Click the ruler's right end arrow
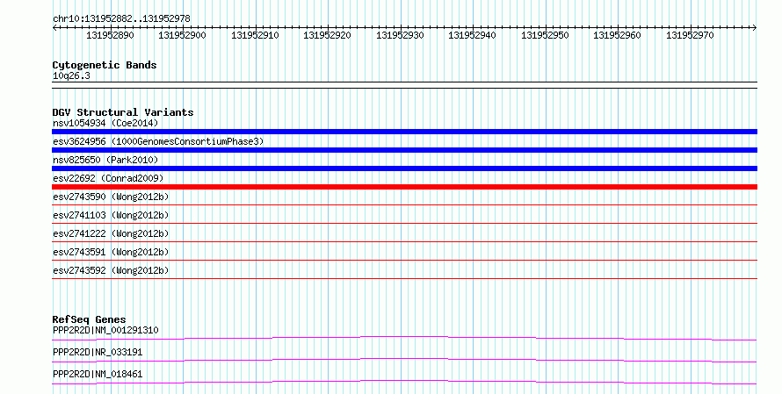 point(754,28)
